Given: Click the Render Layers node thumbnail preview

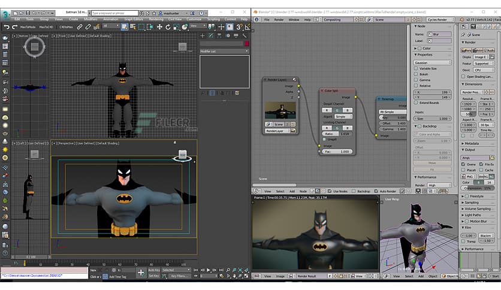Looking at the screenshot, I should [x=280, y=110].
